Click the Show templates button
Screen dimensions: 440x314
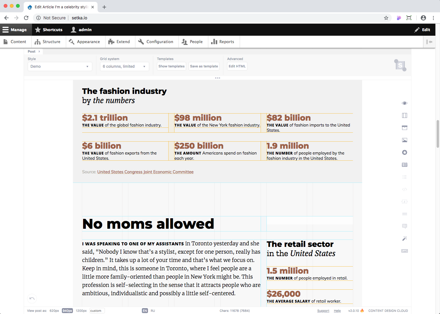click(172, 66)
